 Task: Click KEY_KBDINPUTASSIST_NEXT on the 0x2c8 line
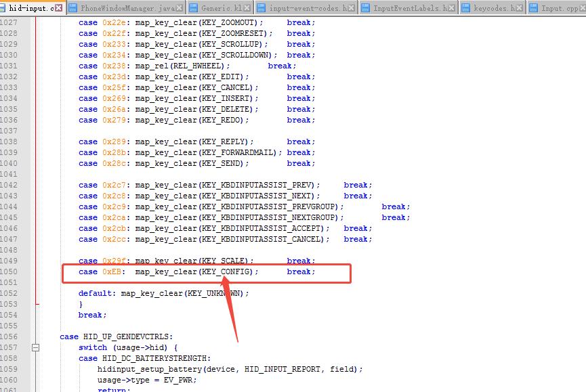pos(256,196)
